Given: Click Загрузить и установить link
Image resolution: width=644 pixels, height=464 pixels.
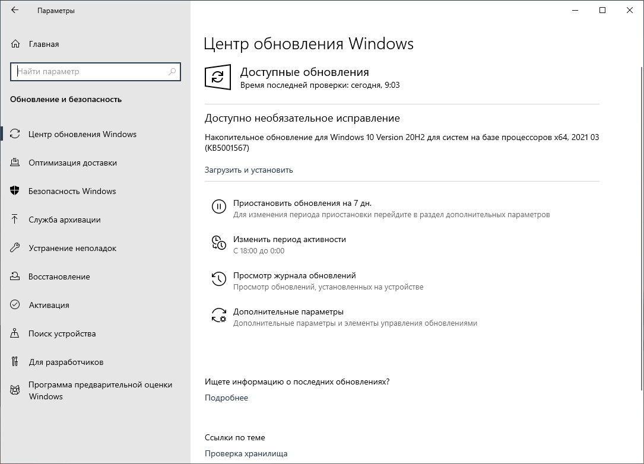Looking at the screenshot, I should (x=248, y=170).
